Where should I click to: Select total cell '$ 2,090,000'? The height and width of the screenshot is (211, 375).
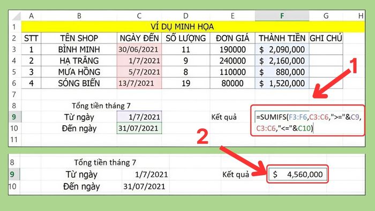(x=282, y=49)
